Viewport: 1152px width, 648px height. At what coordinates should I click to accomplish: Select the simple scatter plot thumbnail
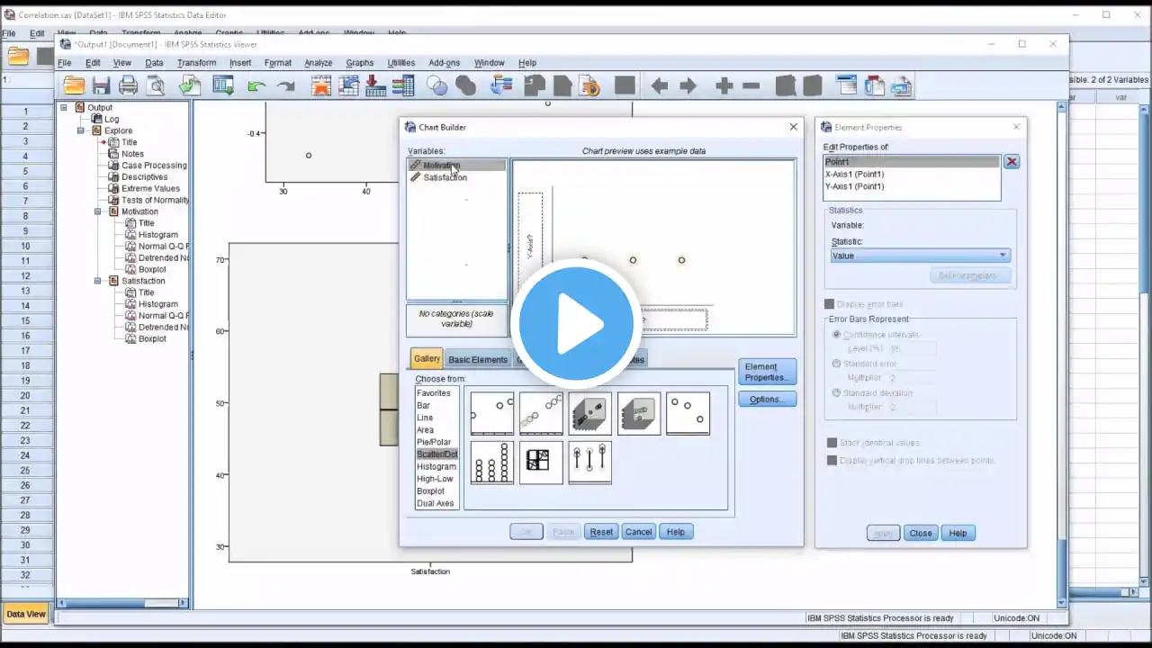[x=492, y=413]
